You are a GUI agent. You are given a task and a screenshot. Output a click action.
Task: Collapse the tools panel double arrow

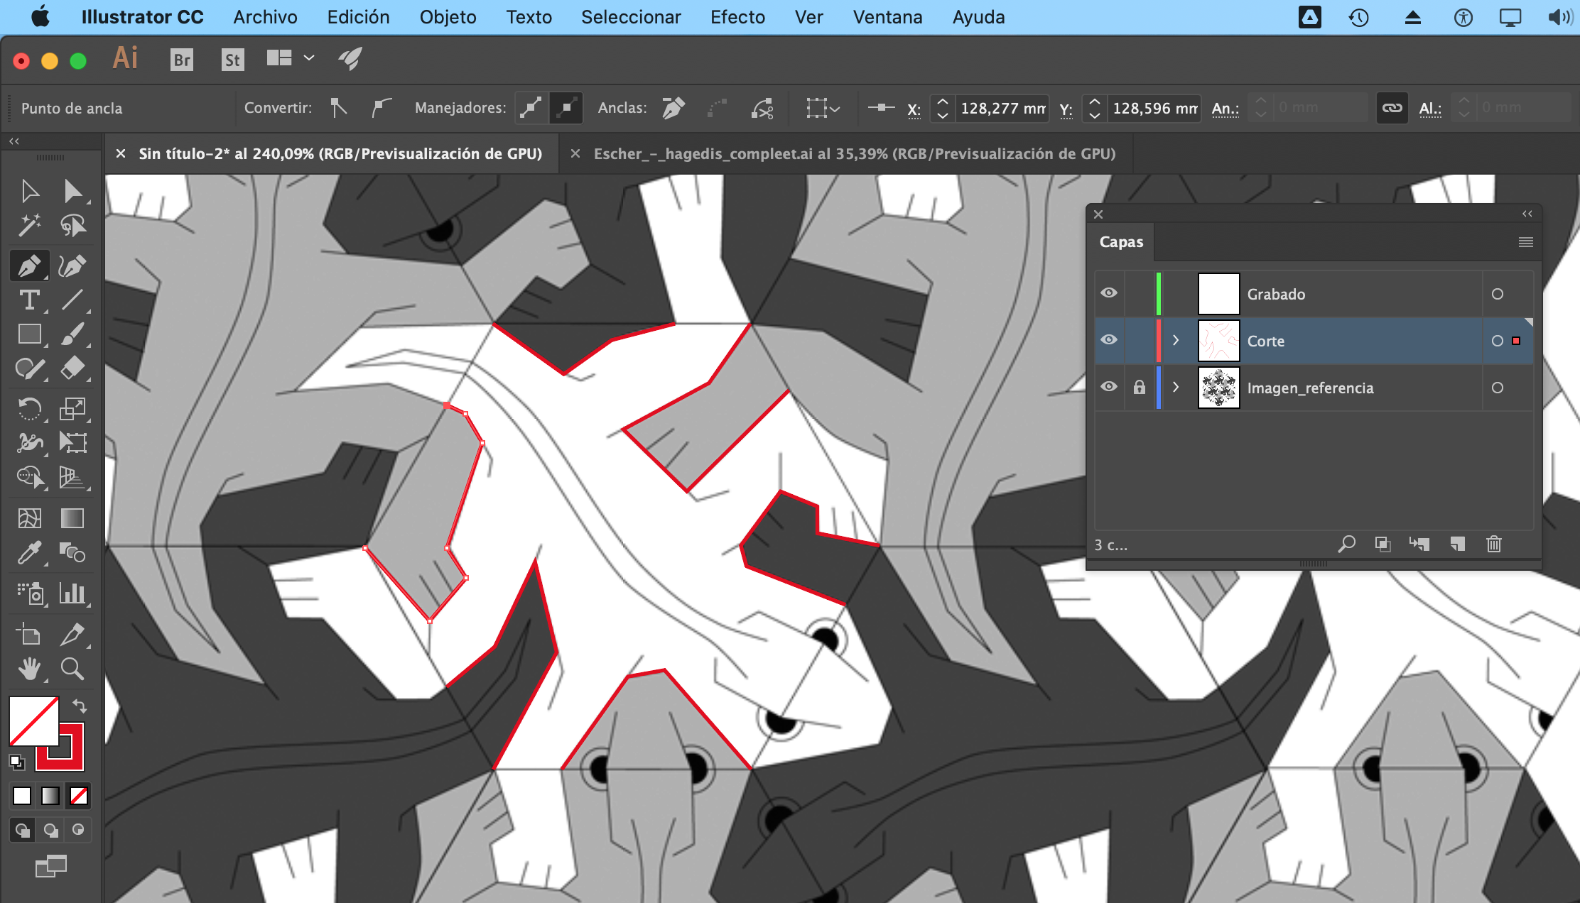pos(14,141)
